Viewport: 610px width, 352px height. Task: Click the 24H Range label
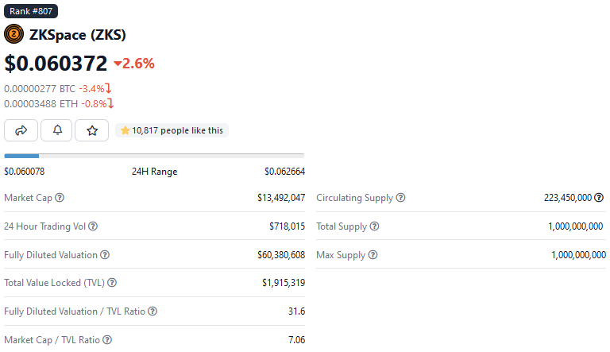click(154, 172)
